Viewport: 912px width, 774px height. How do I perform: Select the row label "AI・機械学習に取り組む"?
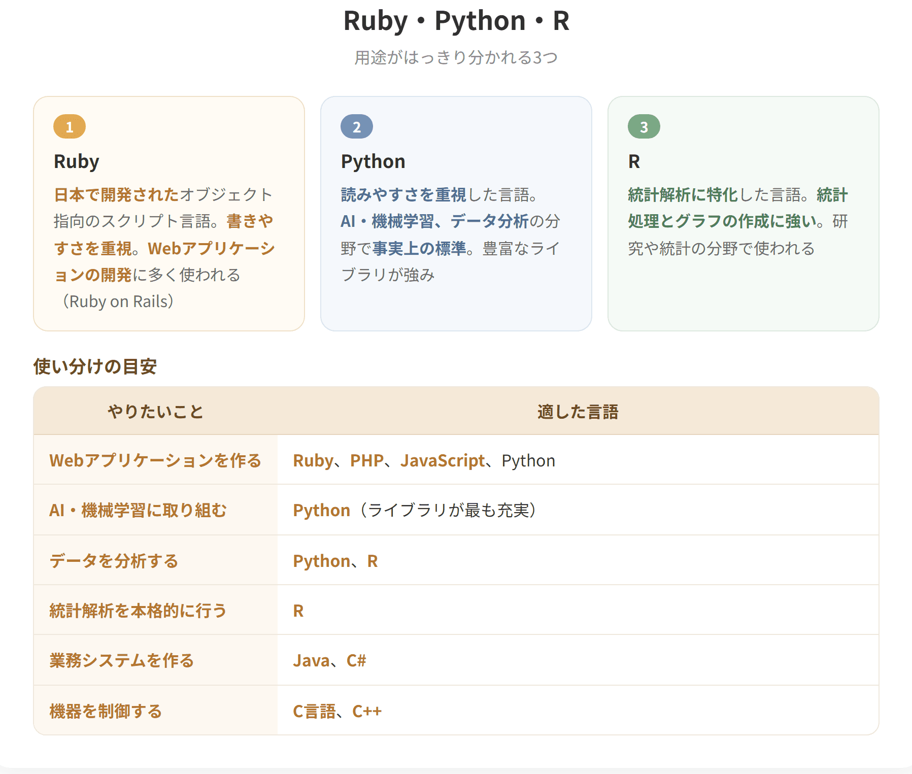pyautogui.click(x=138, y=510)
